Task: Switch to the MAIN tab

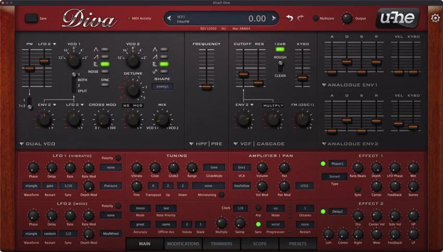Action: (x=144, y=244)
